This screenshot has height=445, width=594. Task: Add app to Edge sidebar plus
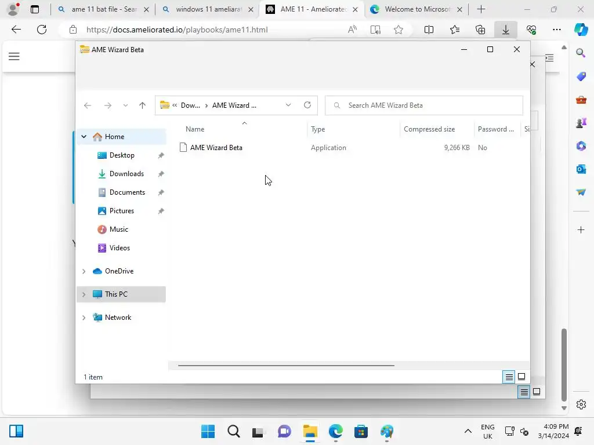[581, 229]
